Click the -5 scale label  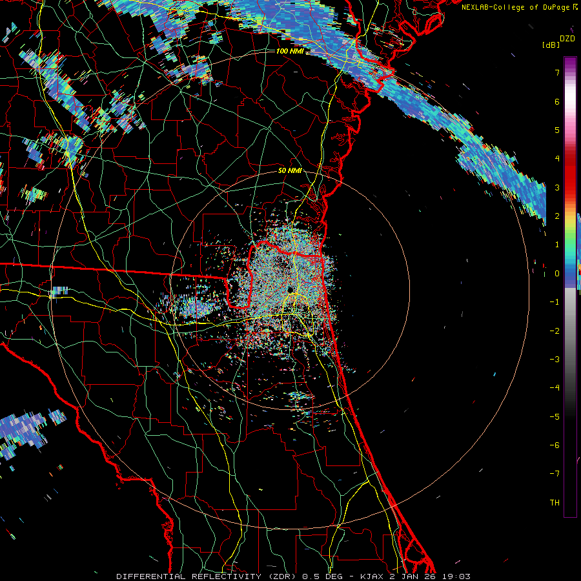click(x=555, y=417)
